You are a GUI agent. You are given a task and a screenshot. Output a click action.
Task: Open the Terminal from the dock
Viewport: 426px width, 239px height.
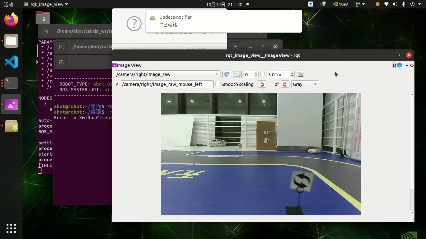point(11,83)
